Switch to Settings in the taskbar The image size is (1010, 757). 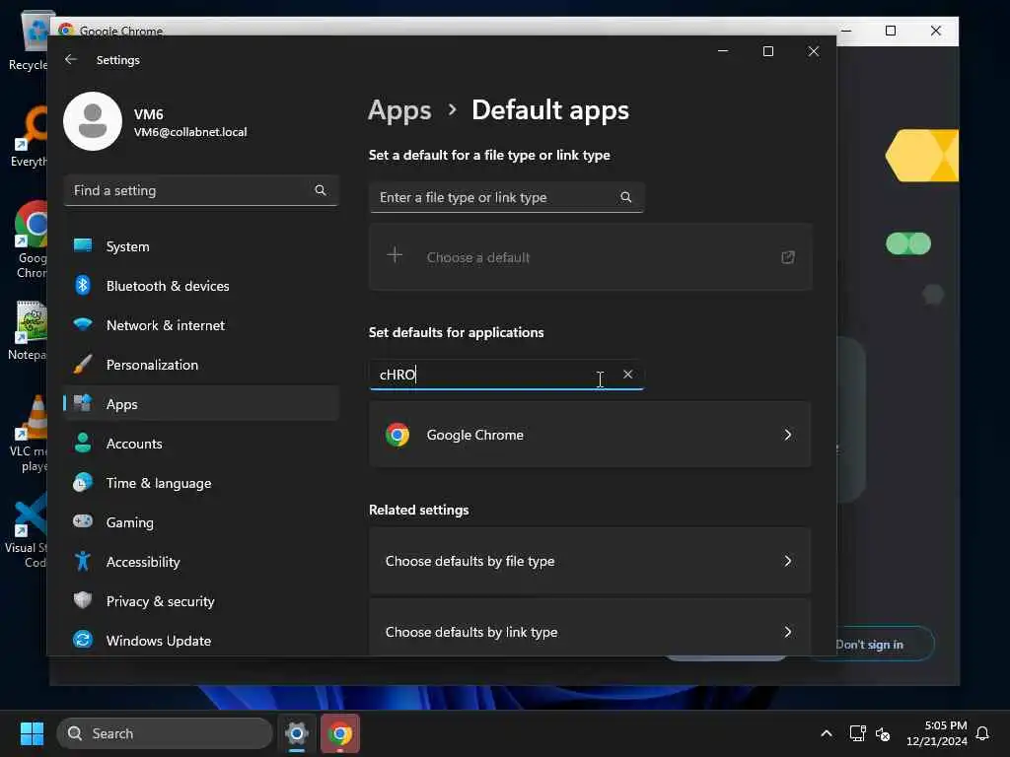(x=297, y=733)
